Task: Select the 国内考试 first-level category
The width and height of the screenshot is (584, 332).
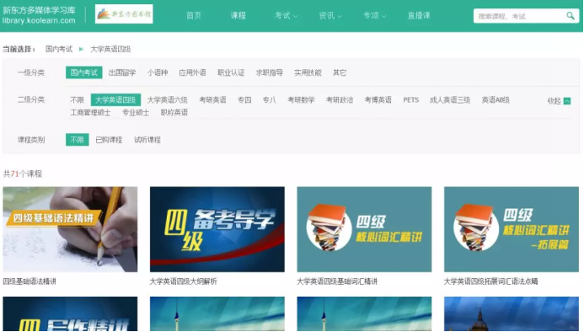Action: click(x=83, y=72)
